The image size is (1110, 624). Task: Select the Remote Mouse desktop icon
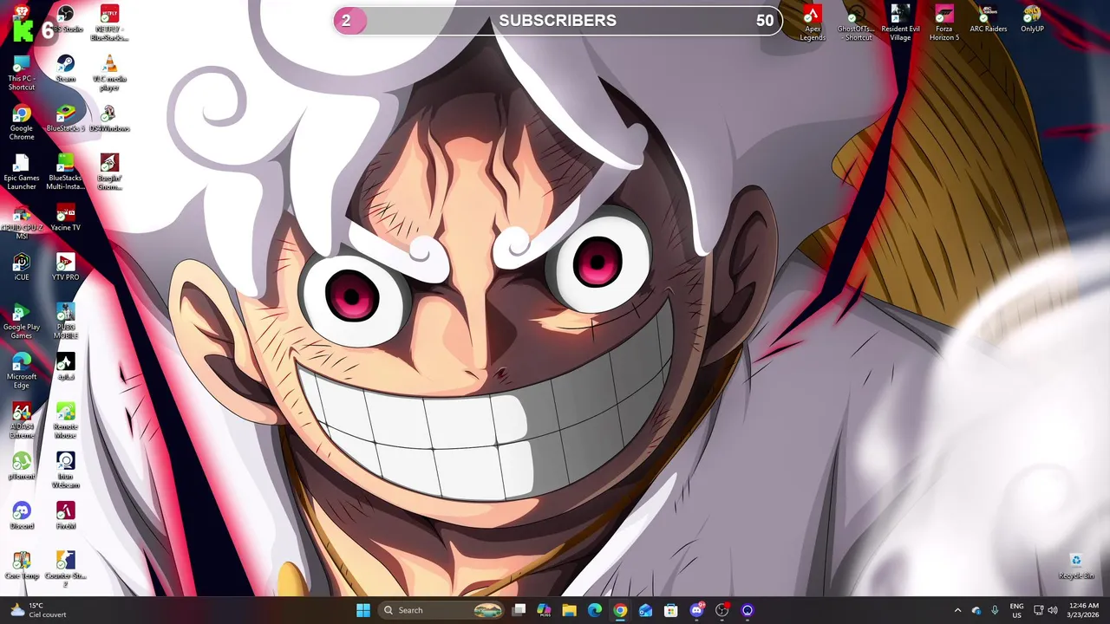(x=65, y=419)
